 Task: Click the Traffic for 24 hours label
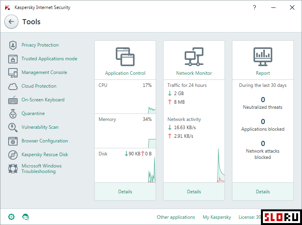(x=187, y=85)
